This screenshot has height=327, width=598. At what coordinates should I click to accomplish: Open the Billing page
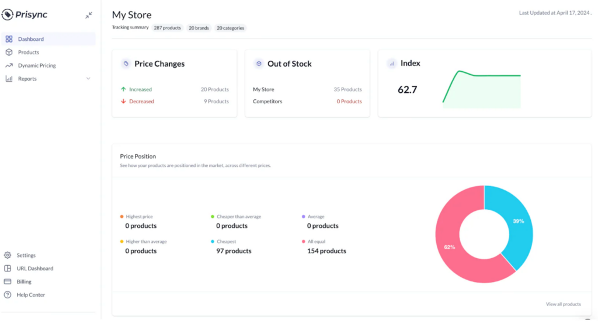[23, 281]
